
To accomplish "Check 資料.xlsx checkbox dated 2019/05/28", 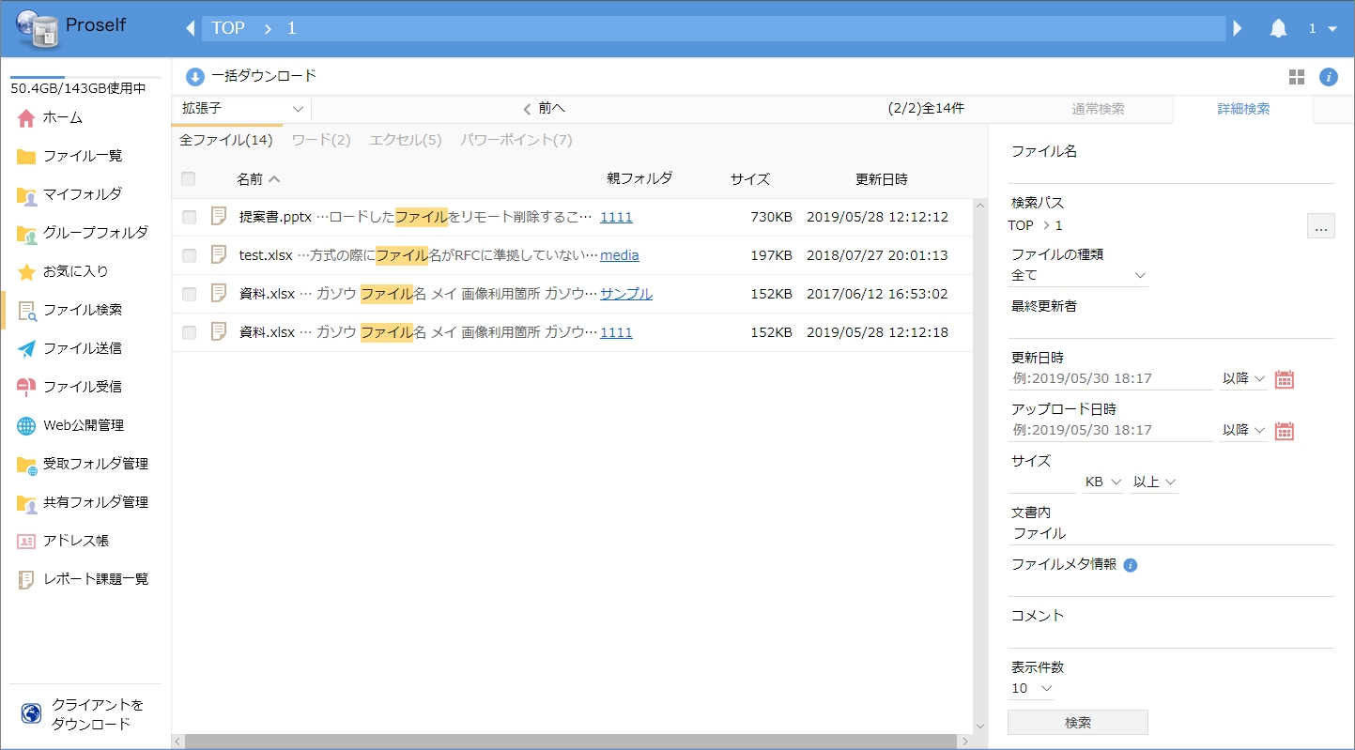I will coord(189,332).
